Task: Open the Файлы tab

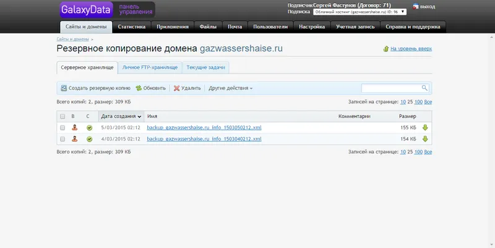Action: tap(208, 27)
